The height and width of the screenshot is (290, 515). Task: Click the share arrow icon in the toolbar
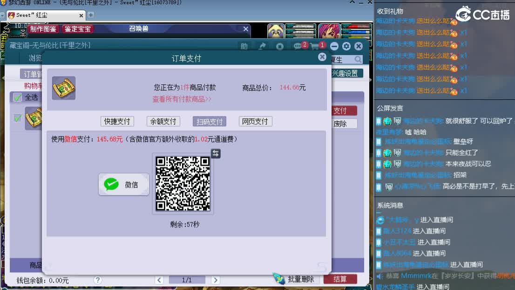tap(262, 46)
